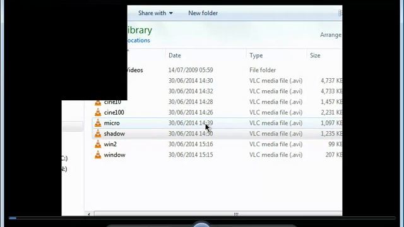
Task: Click the VLC cone icon beside shadow
Action: coord(98,134)
